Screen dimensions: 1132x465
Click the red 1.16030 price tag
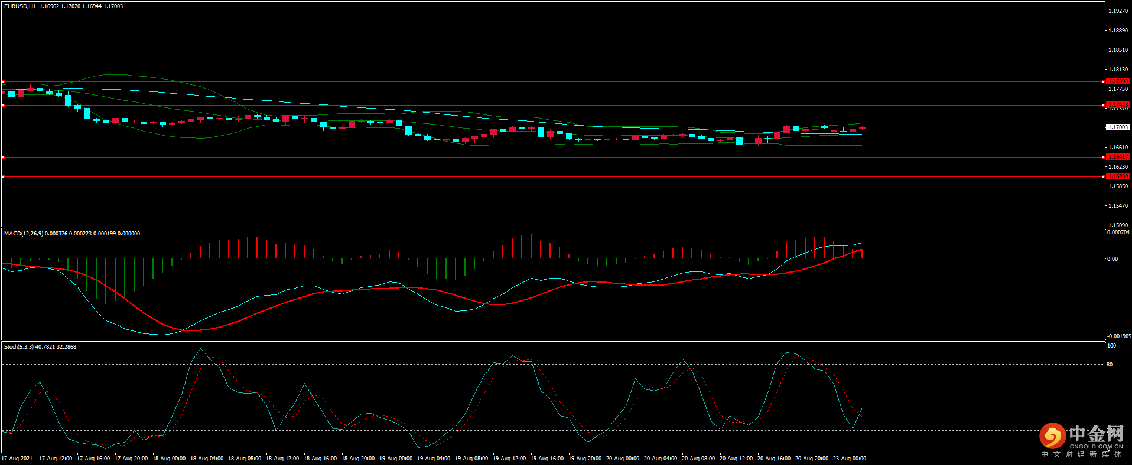pos(1117,176)
